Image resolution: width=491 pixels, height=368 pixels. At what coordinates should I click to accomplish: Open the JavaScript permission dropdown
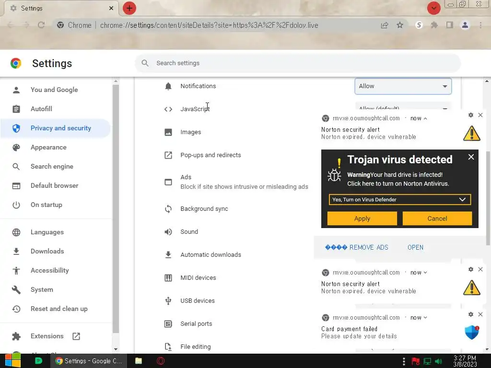403,107
